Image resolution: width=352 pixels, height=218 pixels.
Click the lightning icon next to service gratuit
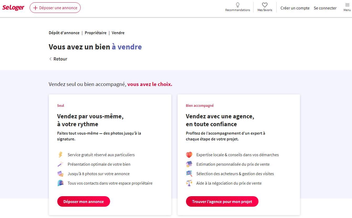click(x=60, y=155)
